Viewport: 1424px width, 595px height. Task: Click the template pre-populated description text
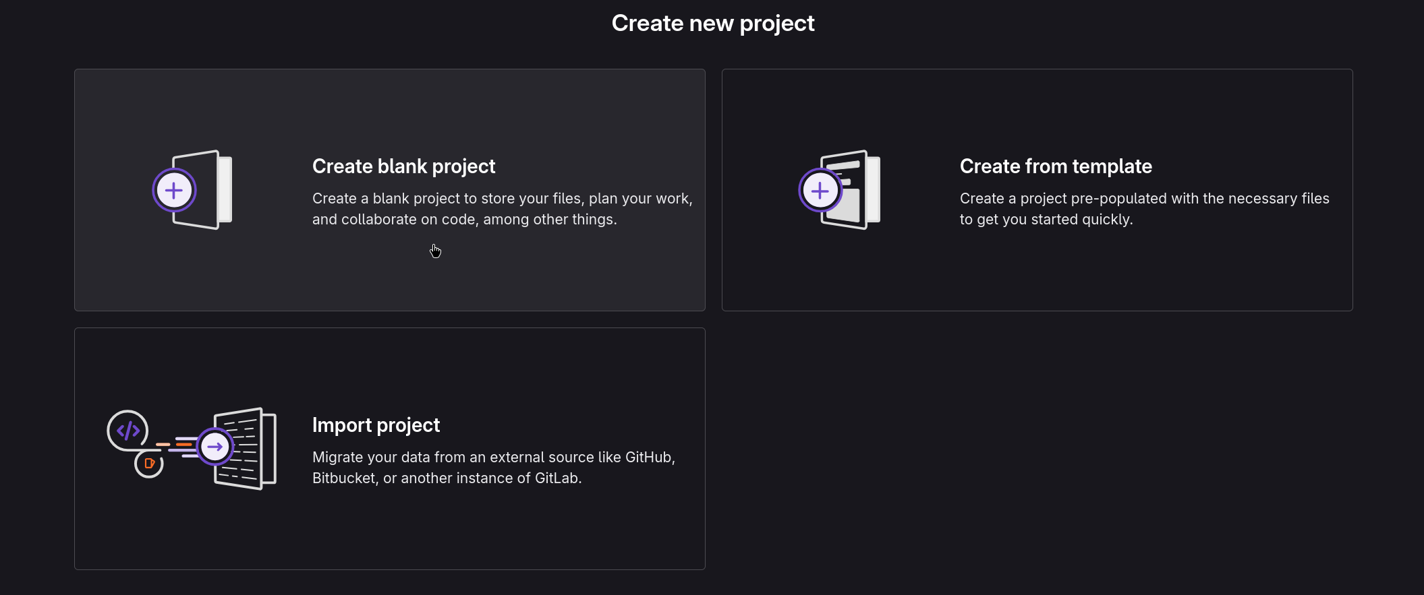point(1144,199)
